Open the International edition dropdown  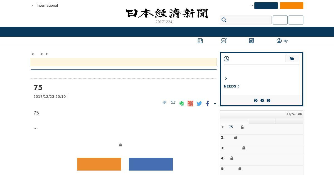(x=45, y=5)
